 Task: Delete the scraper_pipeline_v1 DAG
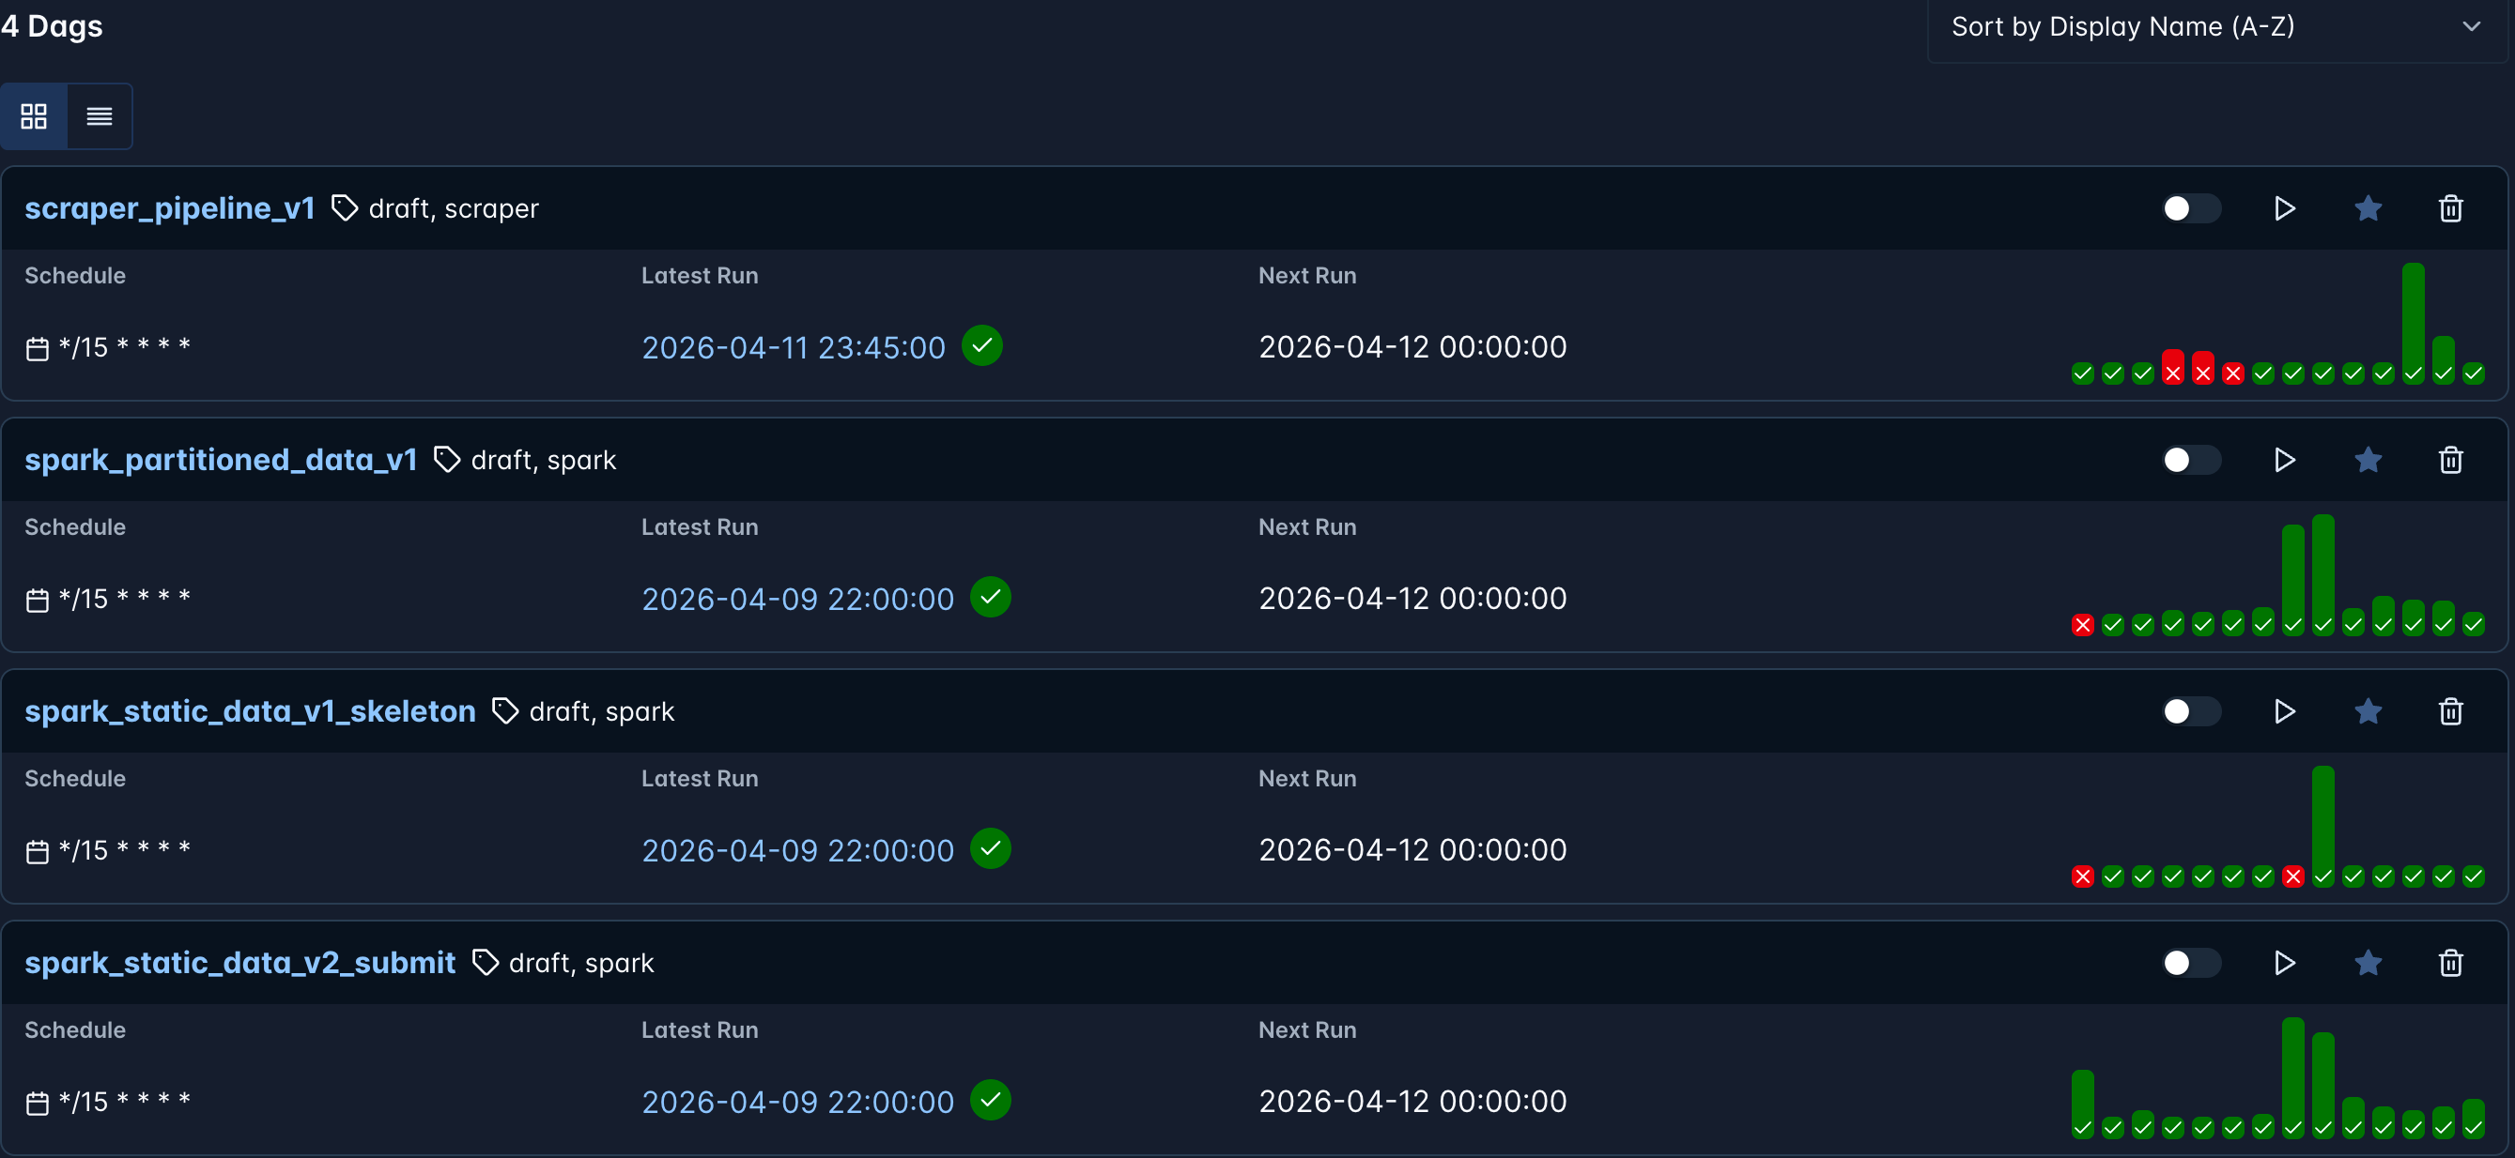2449,208
